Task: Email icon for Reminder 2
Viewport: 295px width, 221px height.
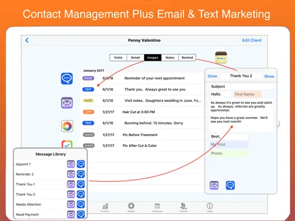Action: coord(71,174)
